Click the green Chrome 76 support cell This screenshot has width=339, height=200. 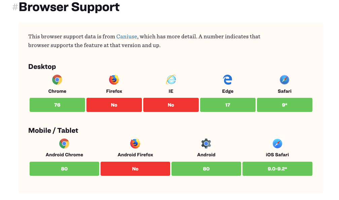point(57,105)
